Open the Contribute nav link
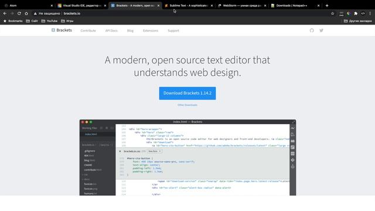The width and height of the screenshot is (375, 211). tap(88, 30)
